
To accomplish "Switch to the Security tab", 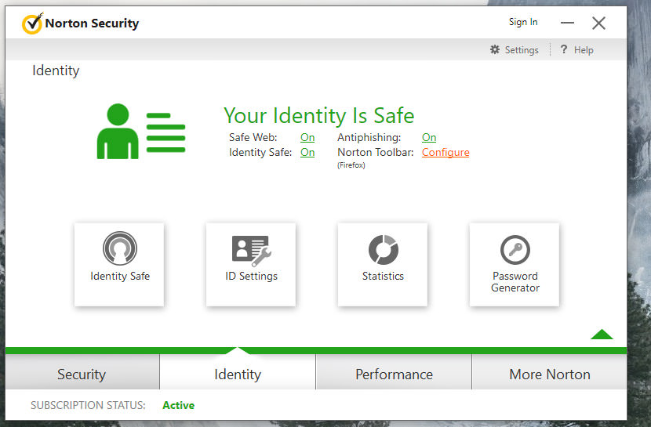I will point(82,372).
